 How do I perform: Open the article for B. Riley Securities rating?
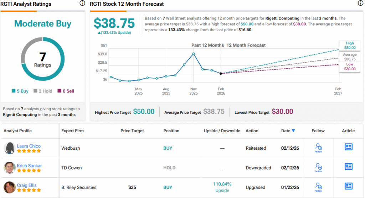348,186
